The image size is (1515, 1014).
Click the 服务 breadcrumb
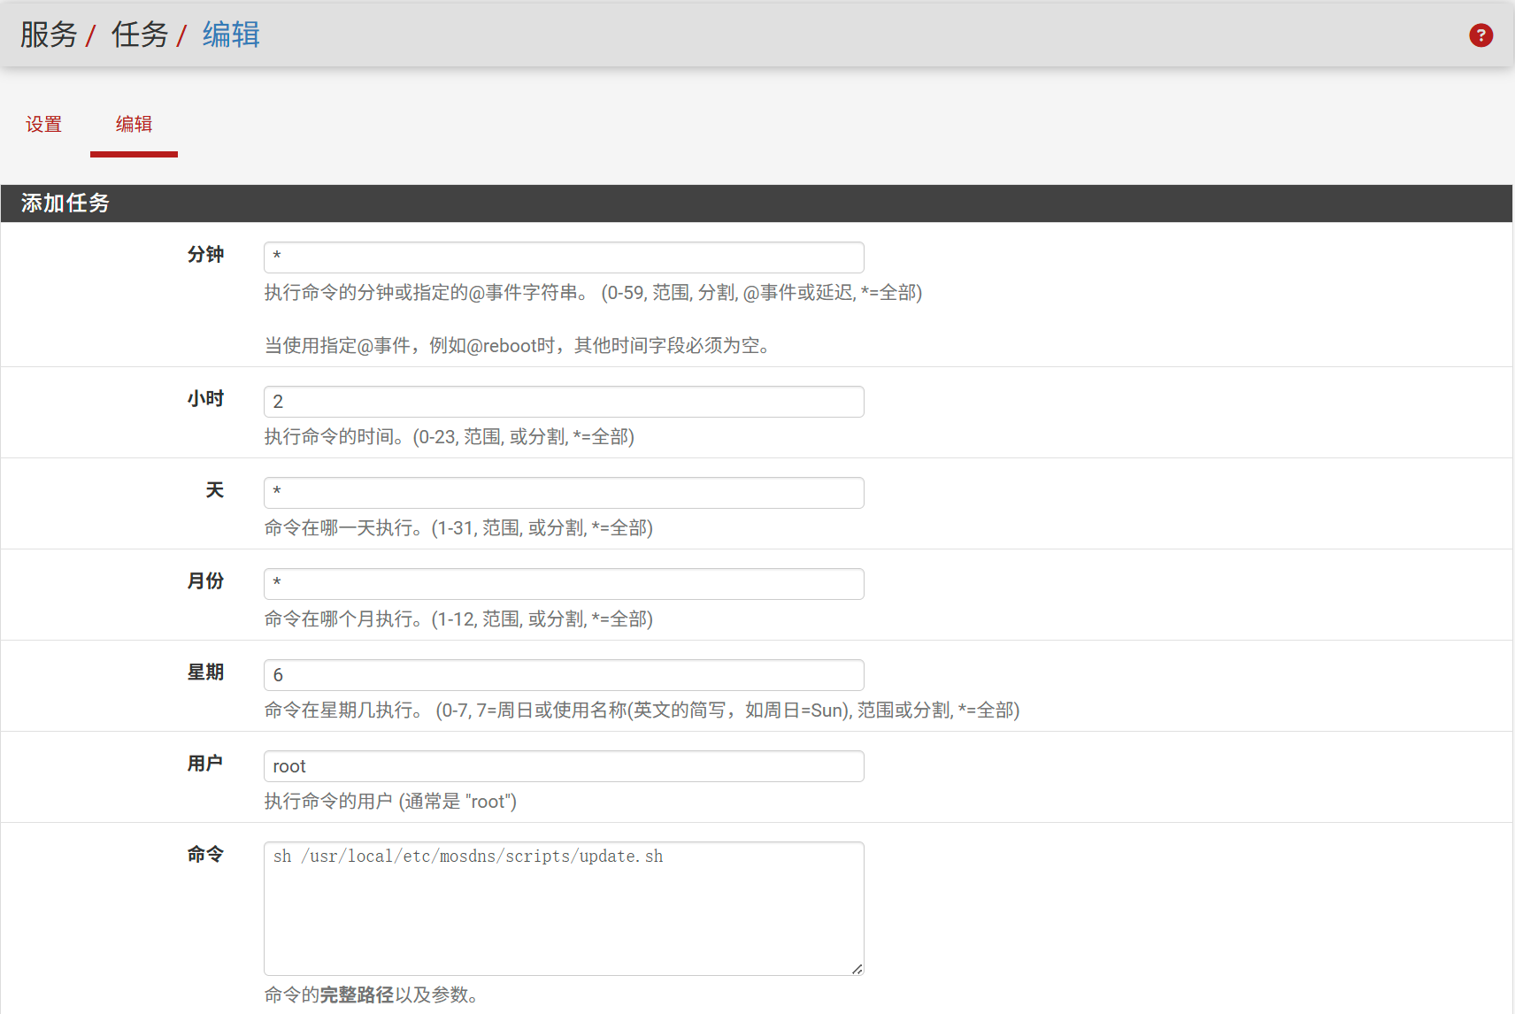pyautogui.click(x=49, y=35)
